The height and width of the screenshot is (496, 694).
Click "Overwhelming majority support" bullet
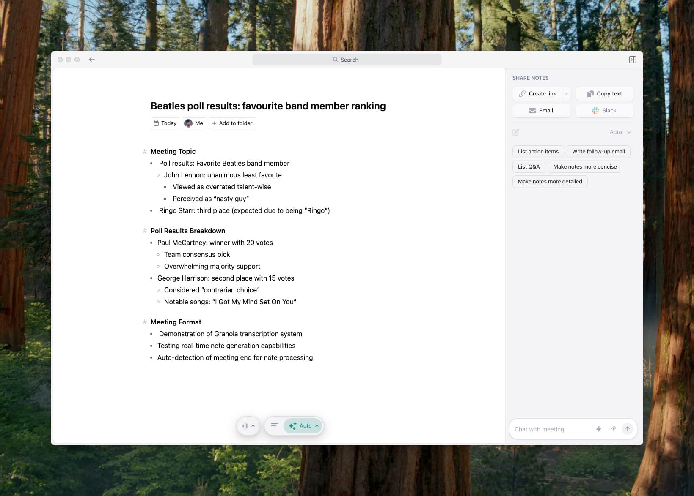pyautogui.click(x=212, y=266)
